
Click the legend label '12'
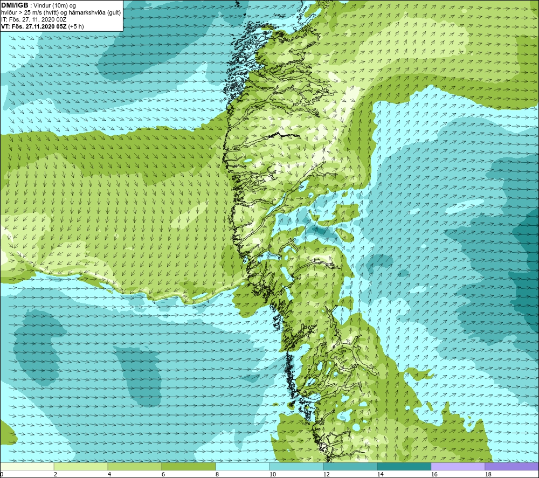[326, 474]
